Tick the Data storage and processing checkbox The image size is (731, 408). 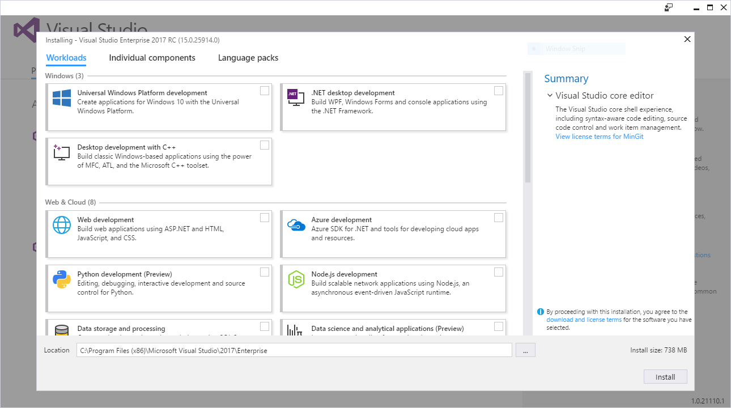pyautogui.click(x=265, y=326)
